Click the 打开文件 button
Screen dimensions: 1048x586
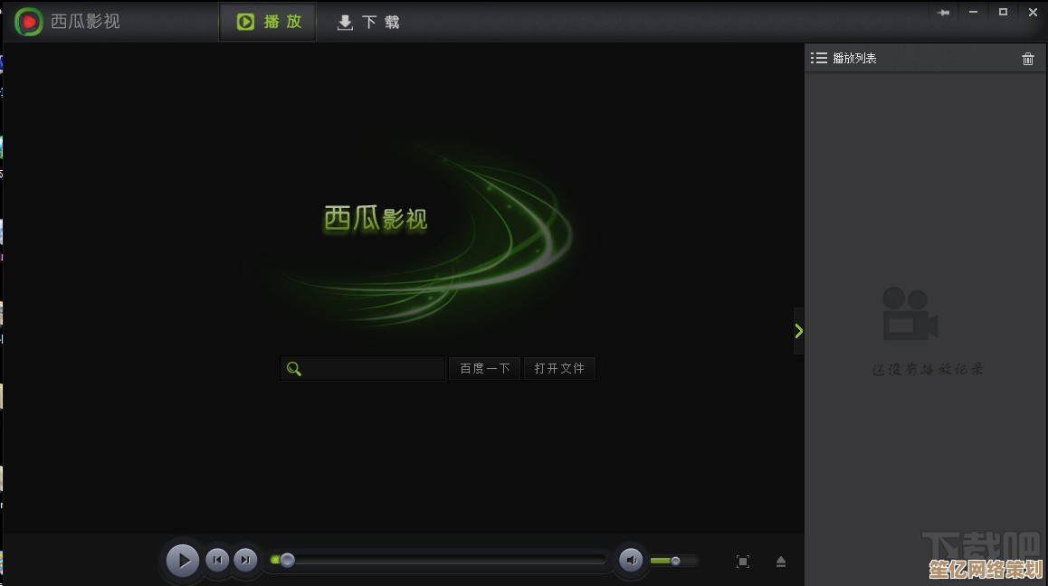(559, 368)
